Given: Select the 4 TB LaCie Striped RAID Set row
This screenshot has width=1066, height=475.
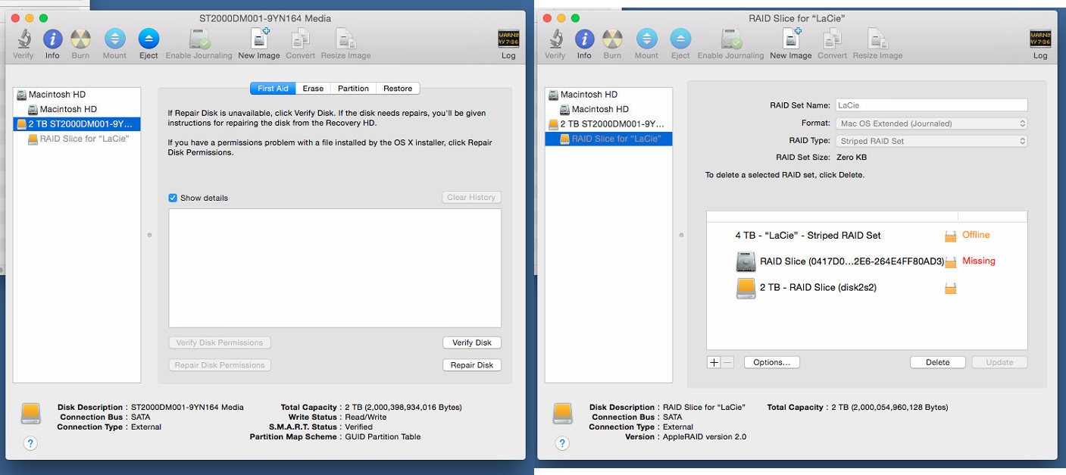Looking at the screenshot, I should tap(866, 236).
